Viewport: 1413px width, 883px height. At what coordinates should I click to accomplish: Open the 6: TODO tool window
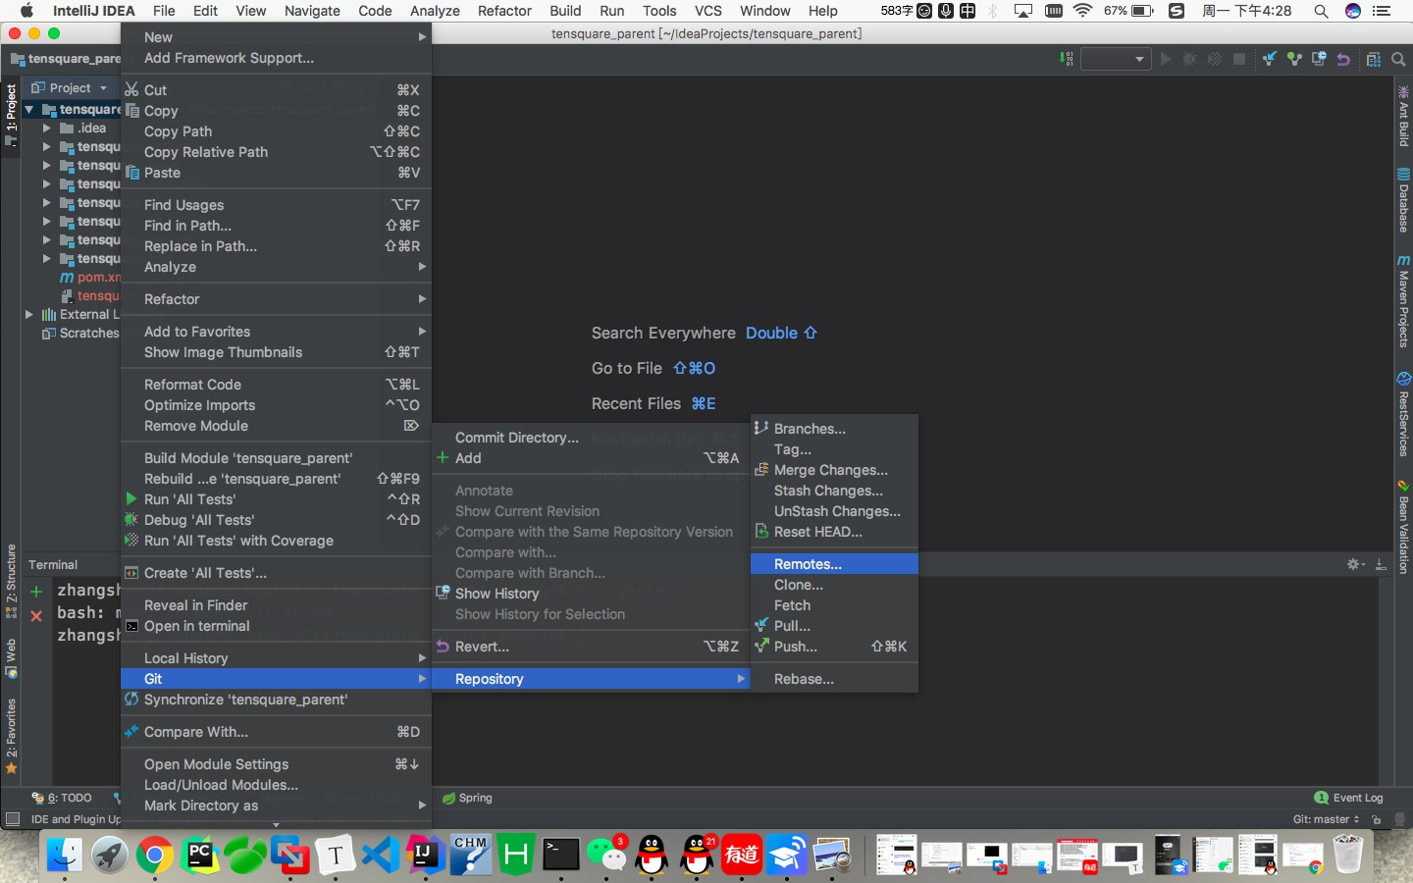tap(62, 798)
